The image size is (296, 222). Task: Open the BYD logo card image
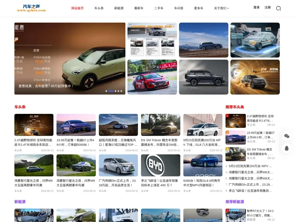tap(160, 165)
